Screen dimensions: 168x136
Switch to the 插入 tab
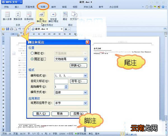[x=17, y=7]
